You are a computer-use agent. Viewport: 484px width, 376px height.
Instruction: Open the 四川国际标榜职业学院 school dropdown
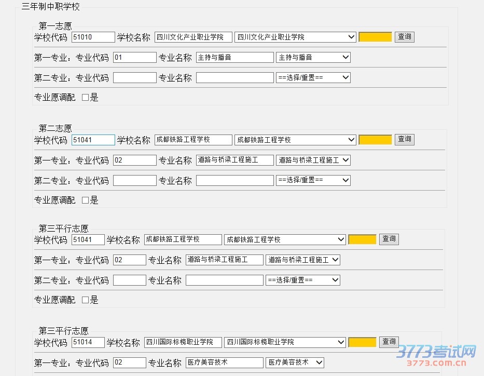pyautogui.click(x=284, y=342)
